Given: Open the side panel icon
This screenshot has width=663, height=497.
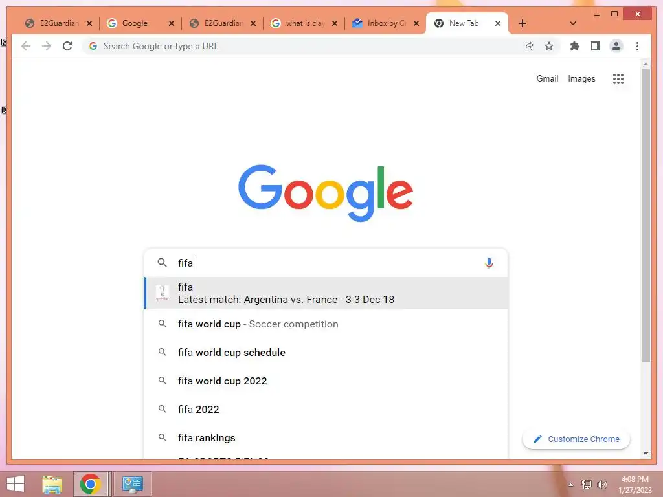Looking at the screenshot, I should (x=596, y=46).
